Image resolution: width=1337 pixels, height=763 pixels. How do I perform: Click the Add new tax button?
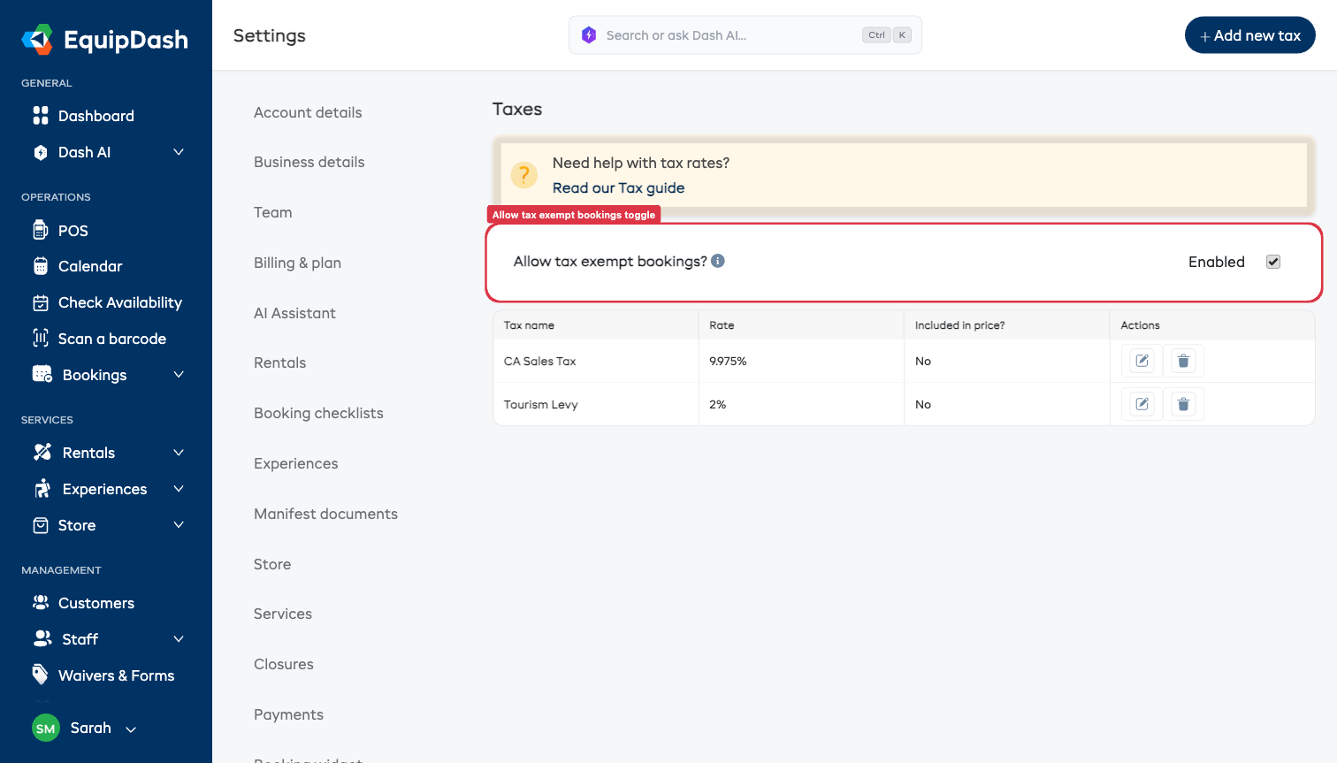[x=1249, y=35]
